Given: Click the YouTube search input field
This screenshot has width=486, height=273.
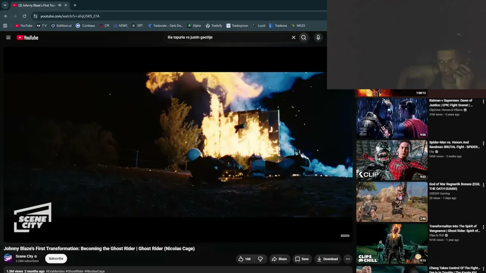Looking at the screenshot, I should pyautogui.click(x=227, y=38).
